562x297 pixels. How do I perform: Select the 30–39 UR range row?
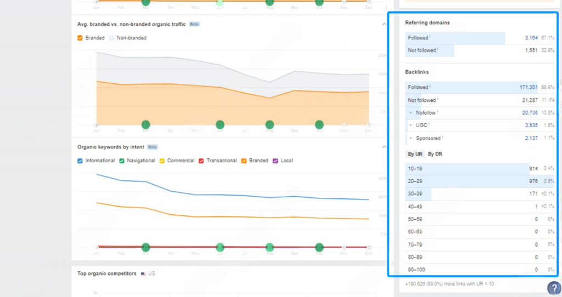[480, 194]
